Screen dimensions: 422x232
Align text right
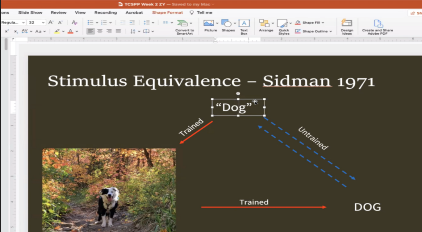pyautogui.click(x=109, y=32)
